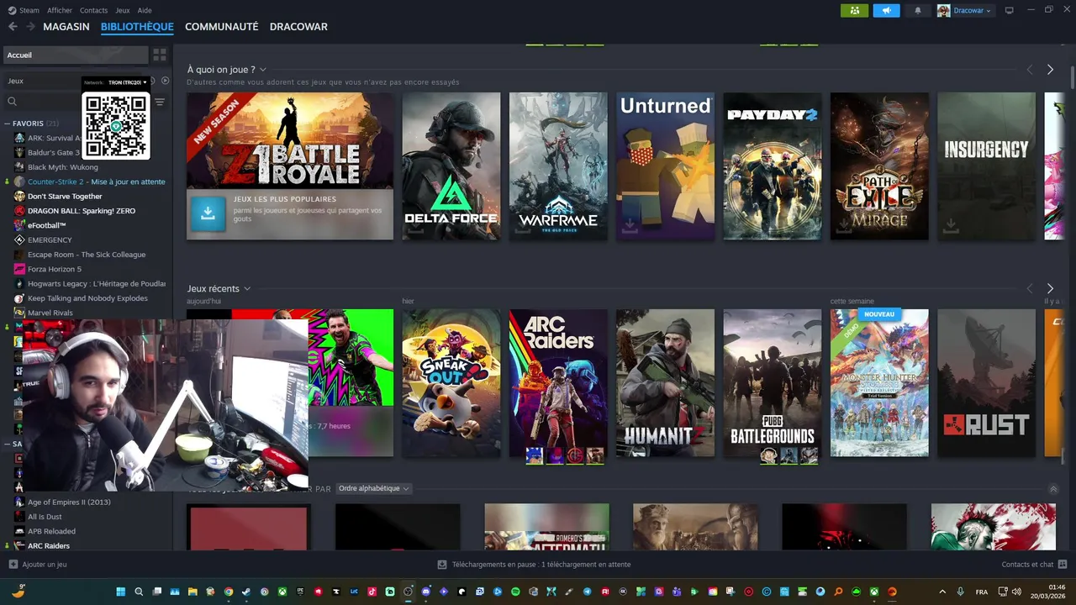Collapse section using up-chevron at far right
Viewport: 1076px width, 605px height.
pyautogui.click(x=1054, y=489)
